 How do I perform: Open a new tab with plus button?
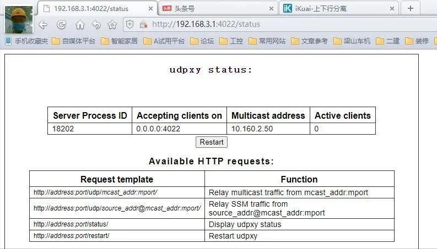(410, 8)
